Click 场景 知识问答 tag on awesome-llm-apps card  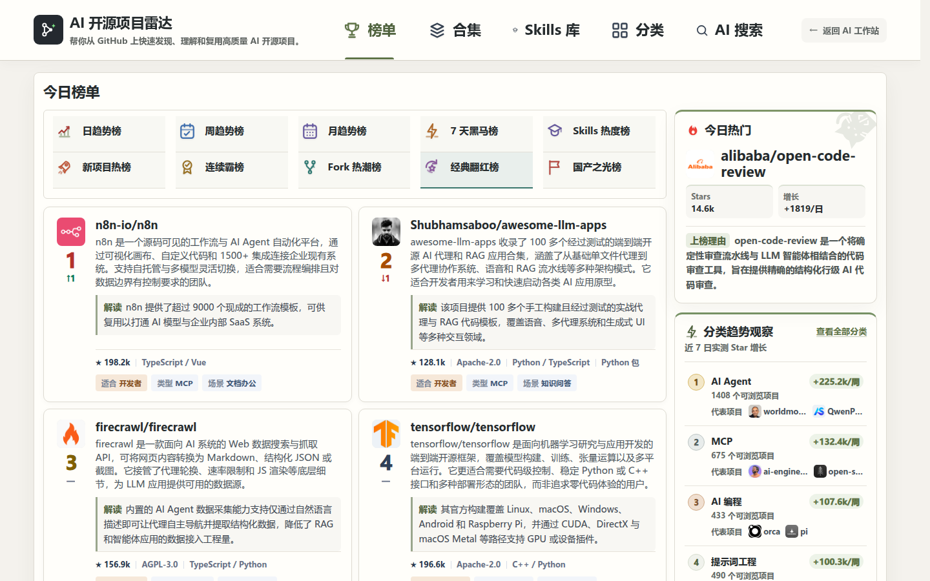[x=547, y=383]
